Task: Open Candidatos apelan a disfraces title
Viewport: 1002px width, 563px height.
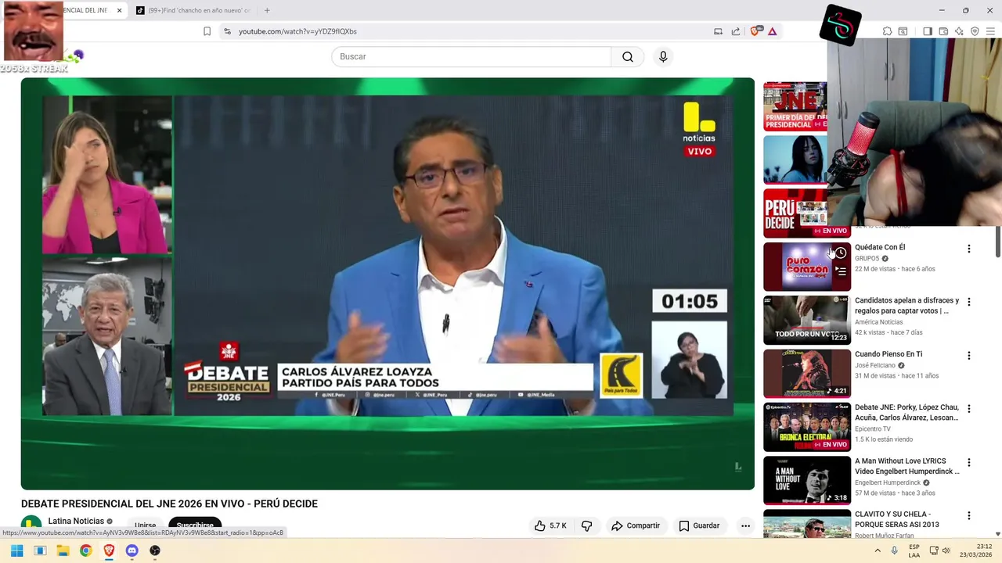Action: 906,306
